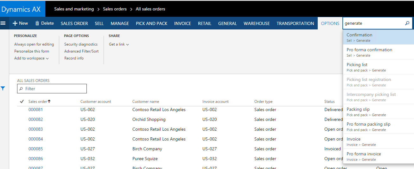The image size is (414, 169).
Task: Open the TRANSPORTATION tab
Action: (295, 23)
